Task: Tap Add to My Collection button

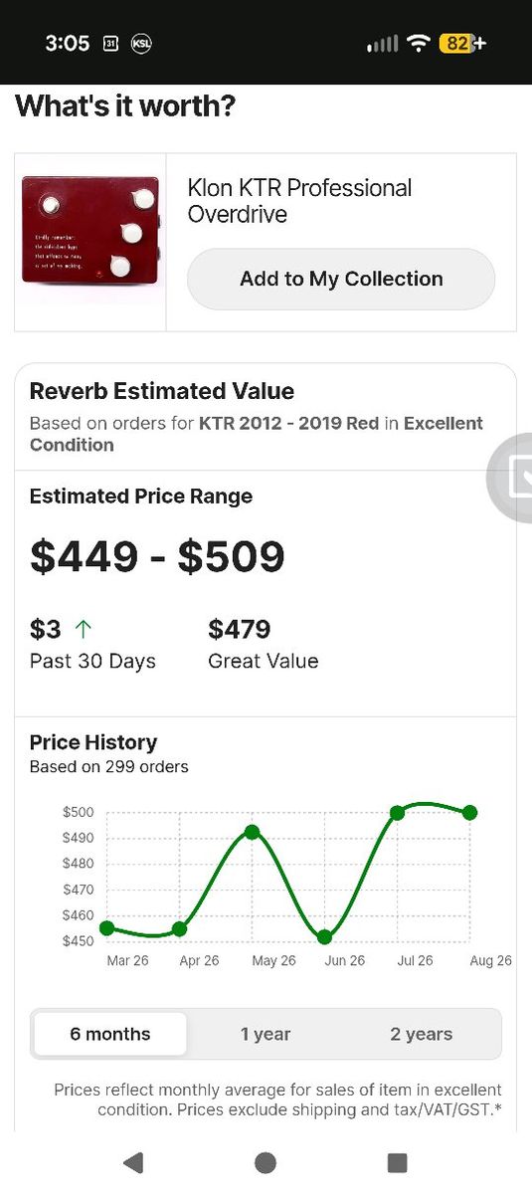Action: pyautogui.click(x=341, y=279)
